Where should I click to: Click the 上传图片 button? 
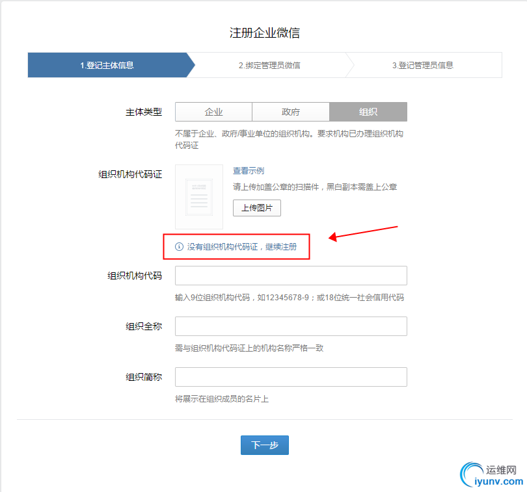coord(257,208)
